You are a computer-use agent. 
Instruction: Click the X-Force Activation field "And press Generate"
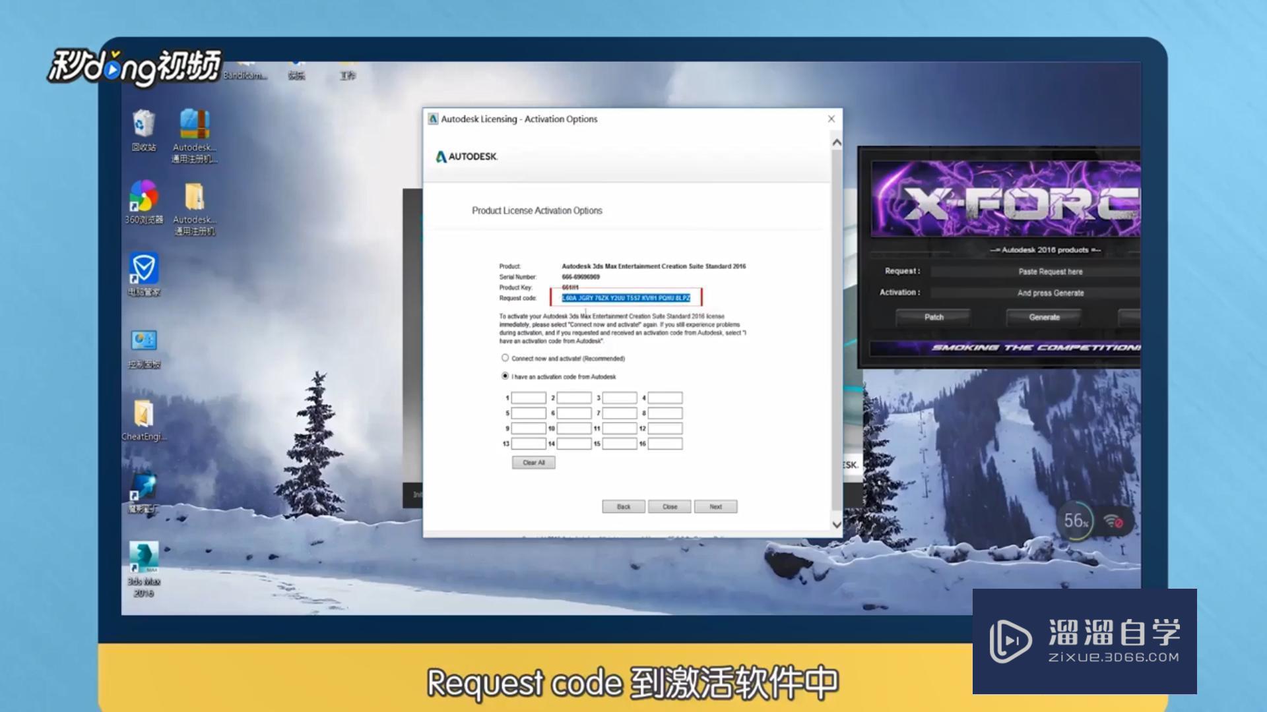(1035, 293)
